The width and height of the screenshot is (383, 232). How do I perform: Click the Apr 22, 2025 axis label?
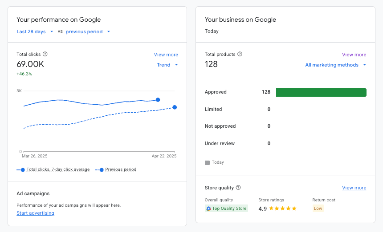tap(164, 156)
